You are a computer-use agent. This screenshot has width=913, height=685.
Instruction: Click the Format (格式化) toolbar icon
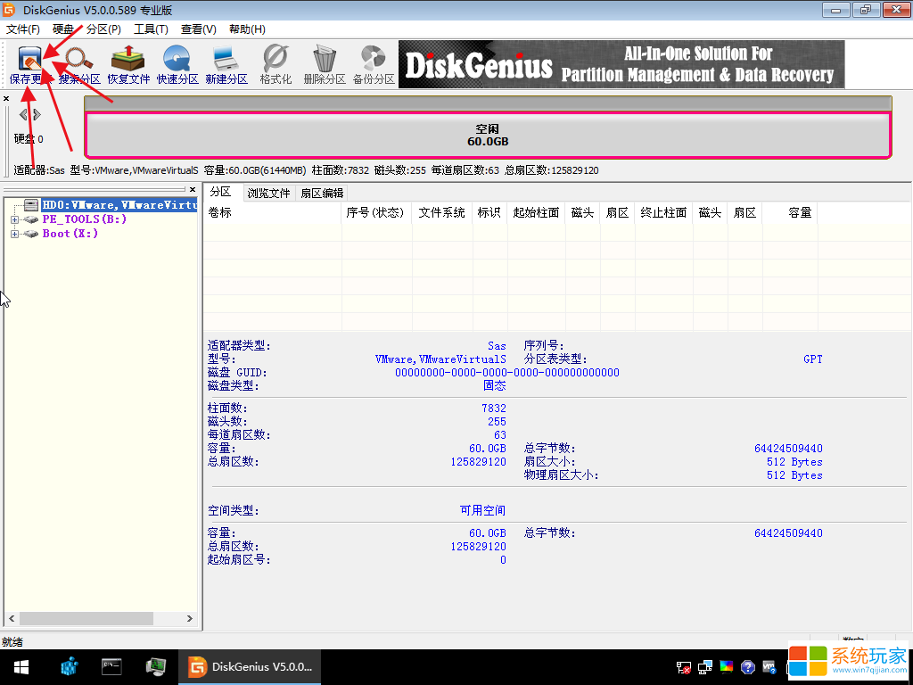click(276, 65)
